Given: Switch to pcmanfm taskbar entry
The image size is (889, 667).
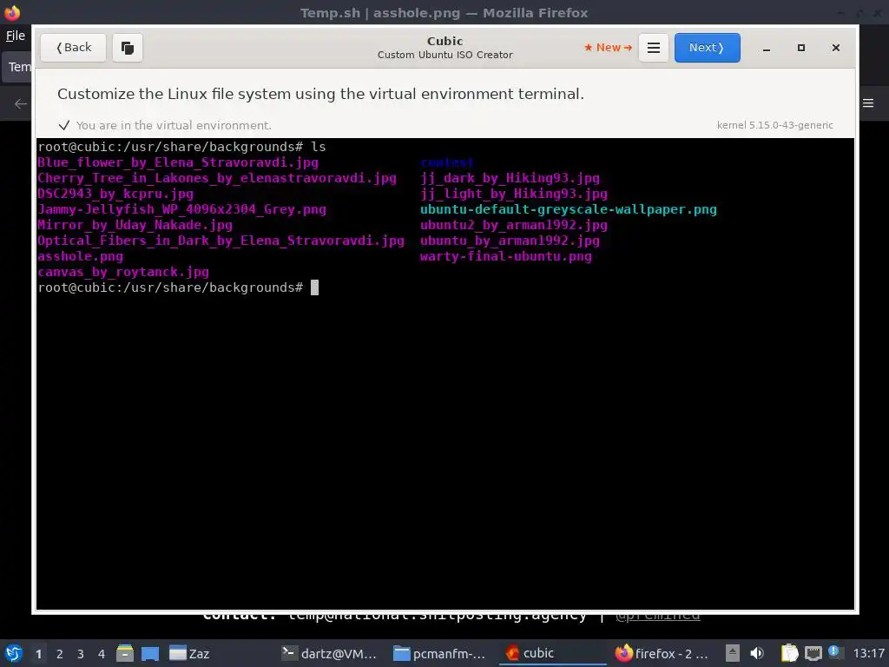Looking at the screenshot, I should coord(439,653).
